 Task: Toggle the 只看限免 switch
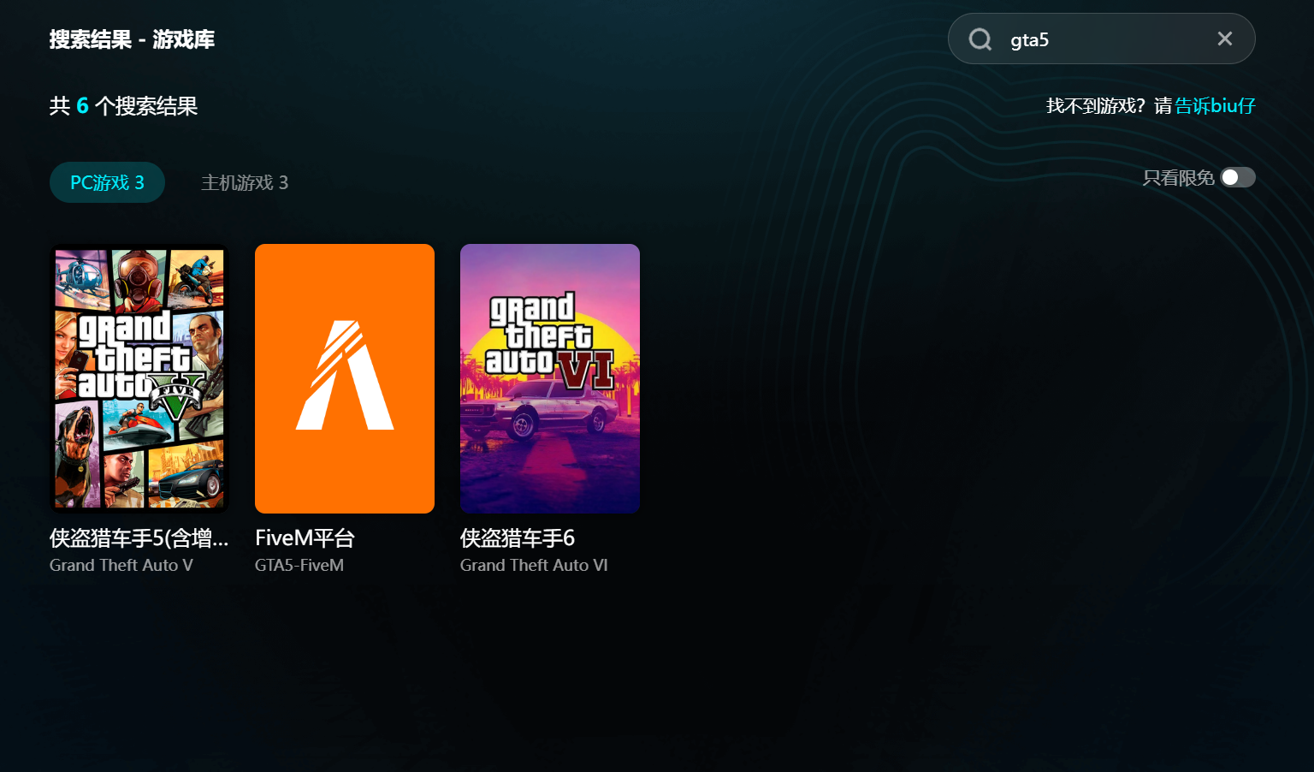tap(1238, 177)
